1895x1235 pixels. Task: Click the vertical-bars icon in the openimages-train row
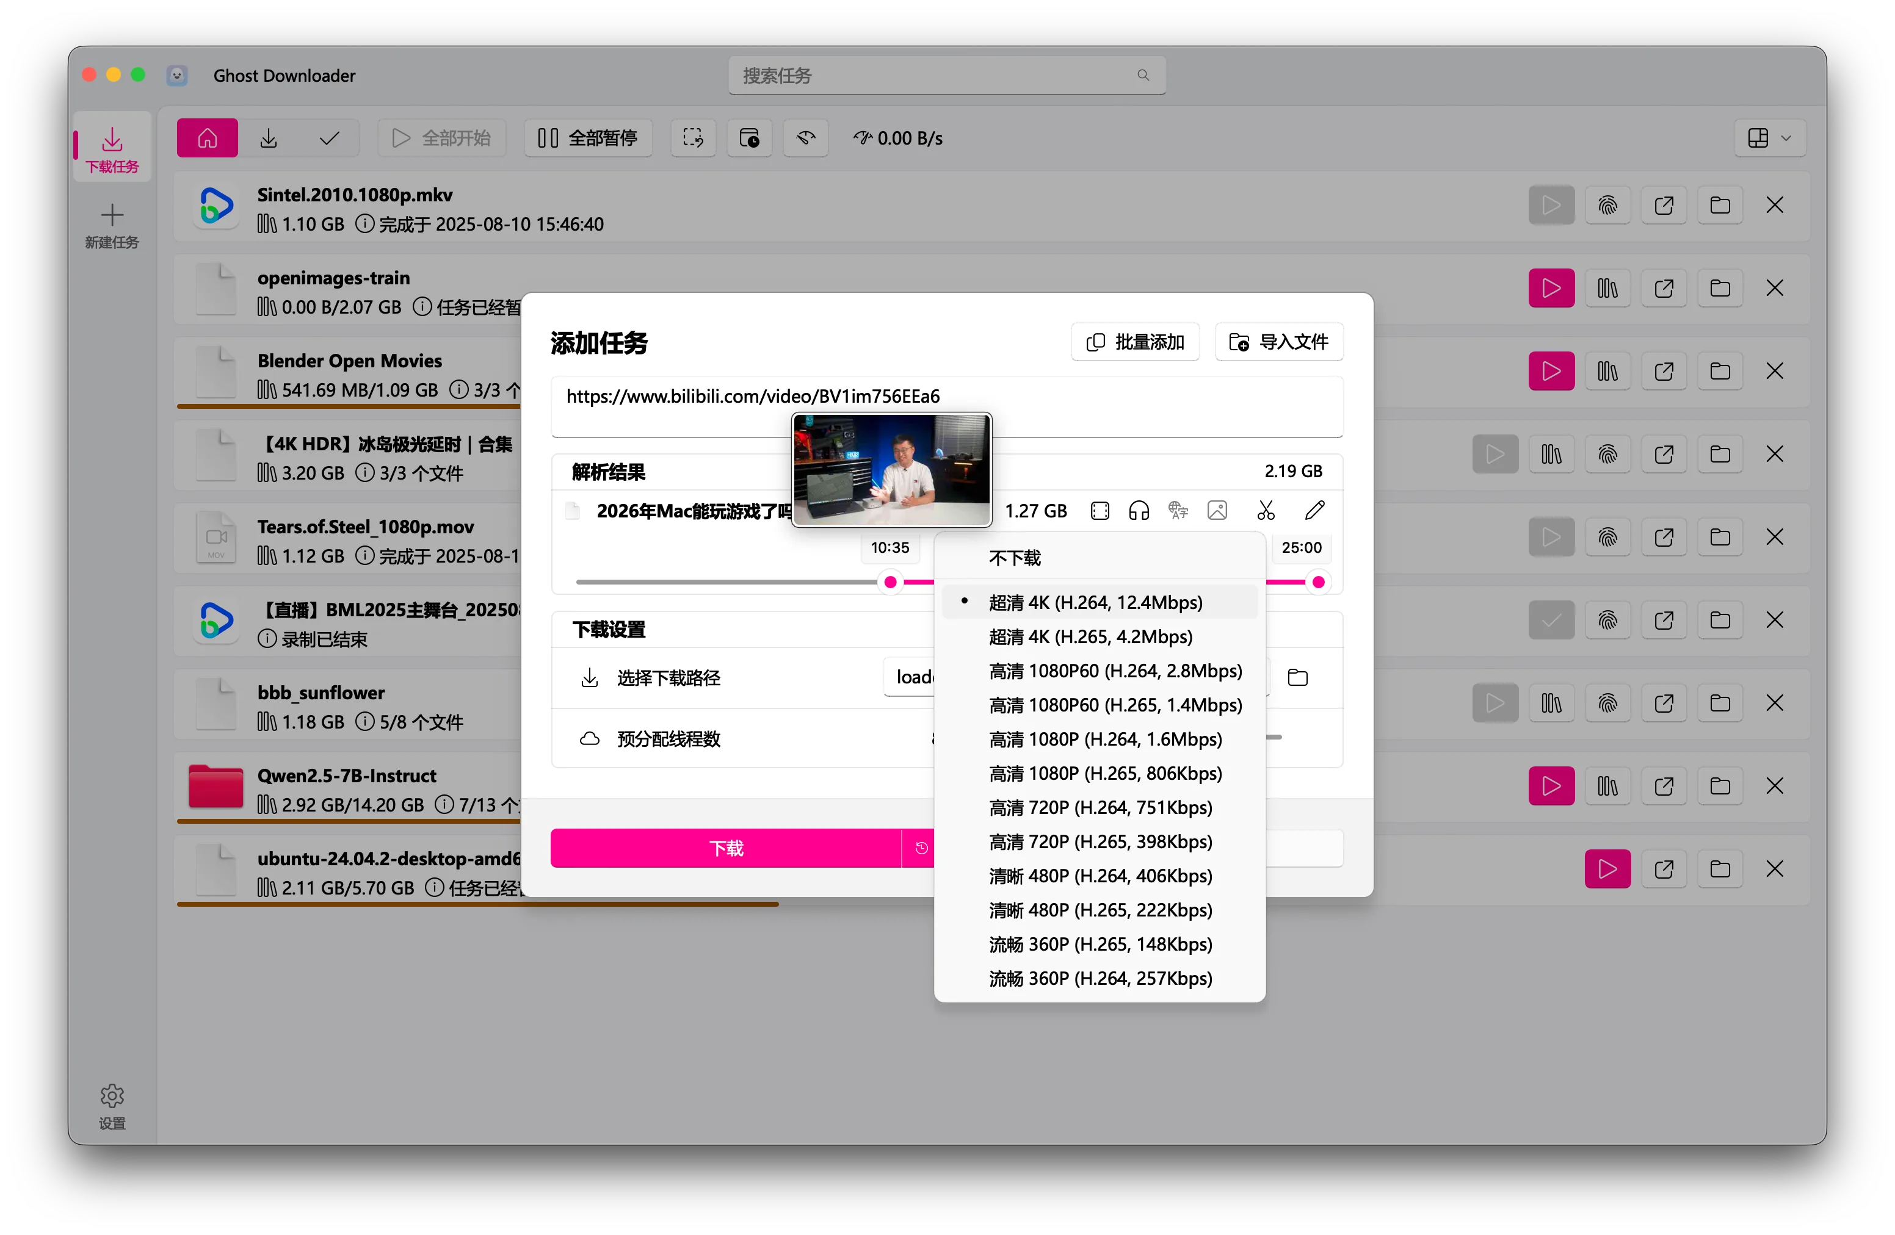(x=1607, y=288)
